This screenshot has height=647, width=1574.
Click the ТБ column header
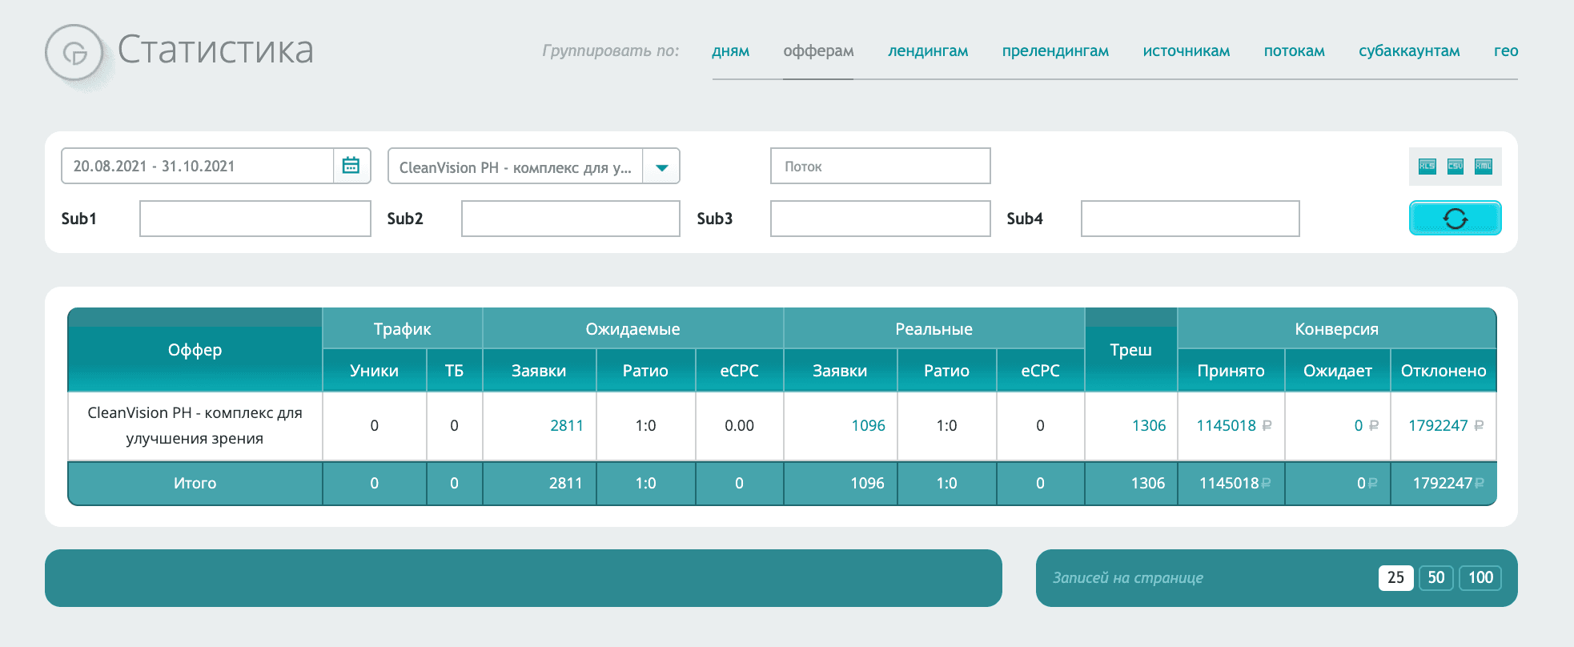pyautogui.click(x=454, y=371)
